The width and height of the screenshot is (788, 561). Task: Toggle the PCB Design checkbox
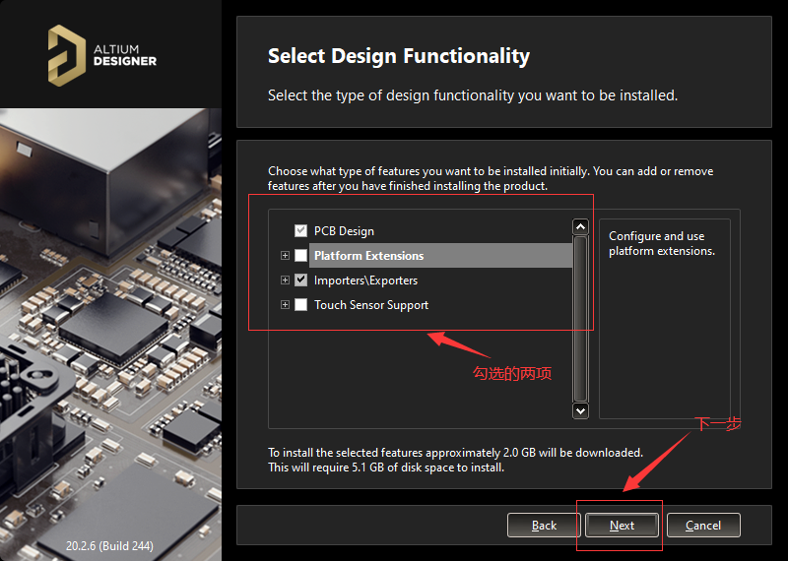point(300,231)
